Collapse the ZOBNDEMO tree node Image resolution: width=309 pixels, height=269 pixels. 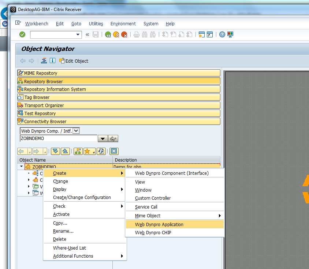[21, 166]
